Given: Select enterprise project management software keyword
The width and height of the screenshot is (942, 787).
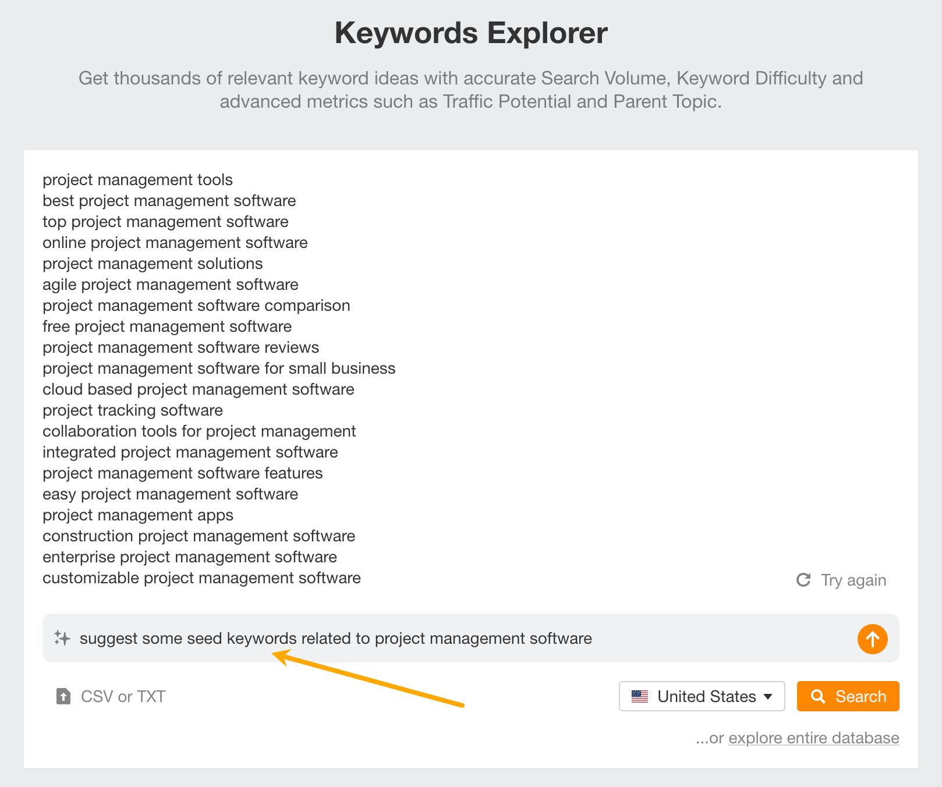Looking at the screenshot, I should tap(190, 557).
